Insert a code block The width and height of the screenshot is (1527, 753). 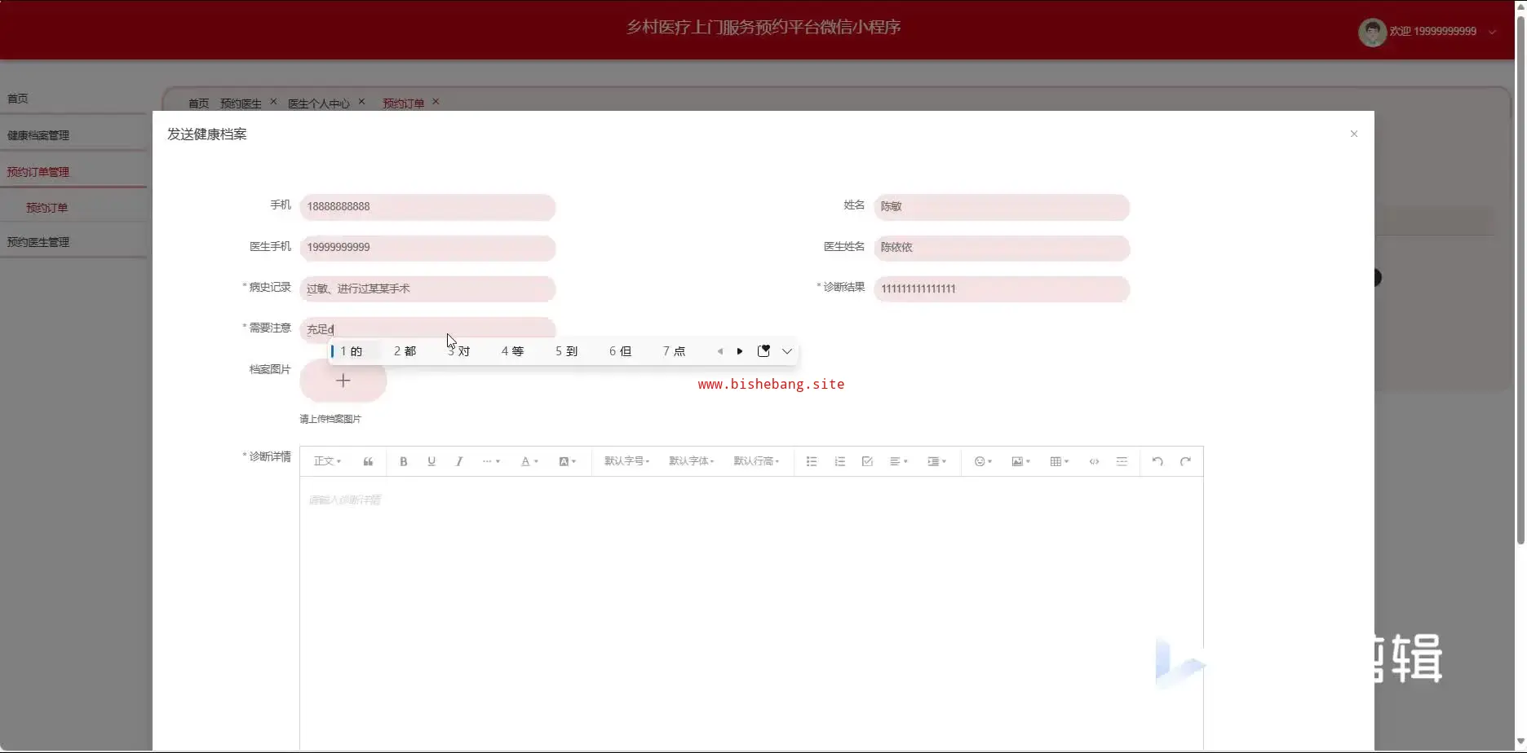(1094, 461)
